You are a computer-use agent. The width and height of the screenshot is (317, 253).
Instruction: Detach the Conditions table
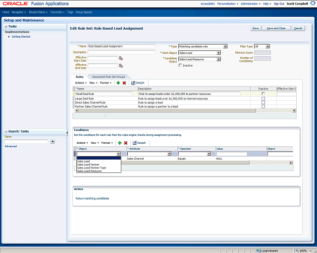[x=139, y=143]
